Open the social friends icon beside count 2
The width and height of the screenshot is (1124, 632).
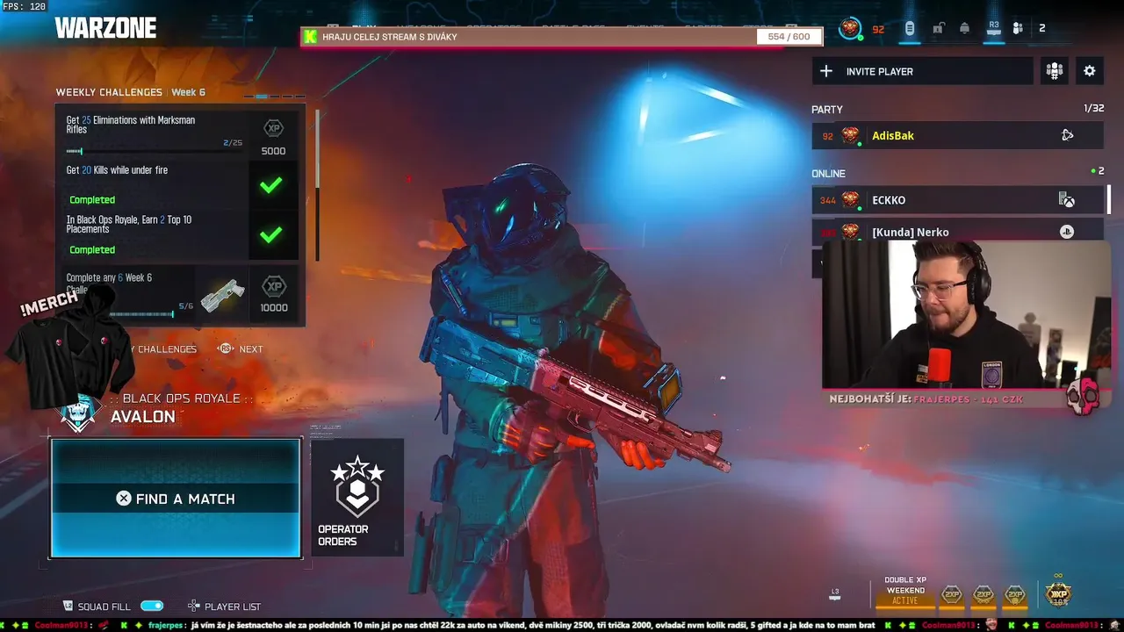point(1018,29)
